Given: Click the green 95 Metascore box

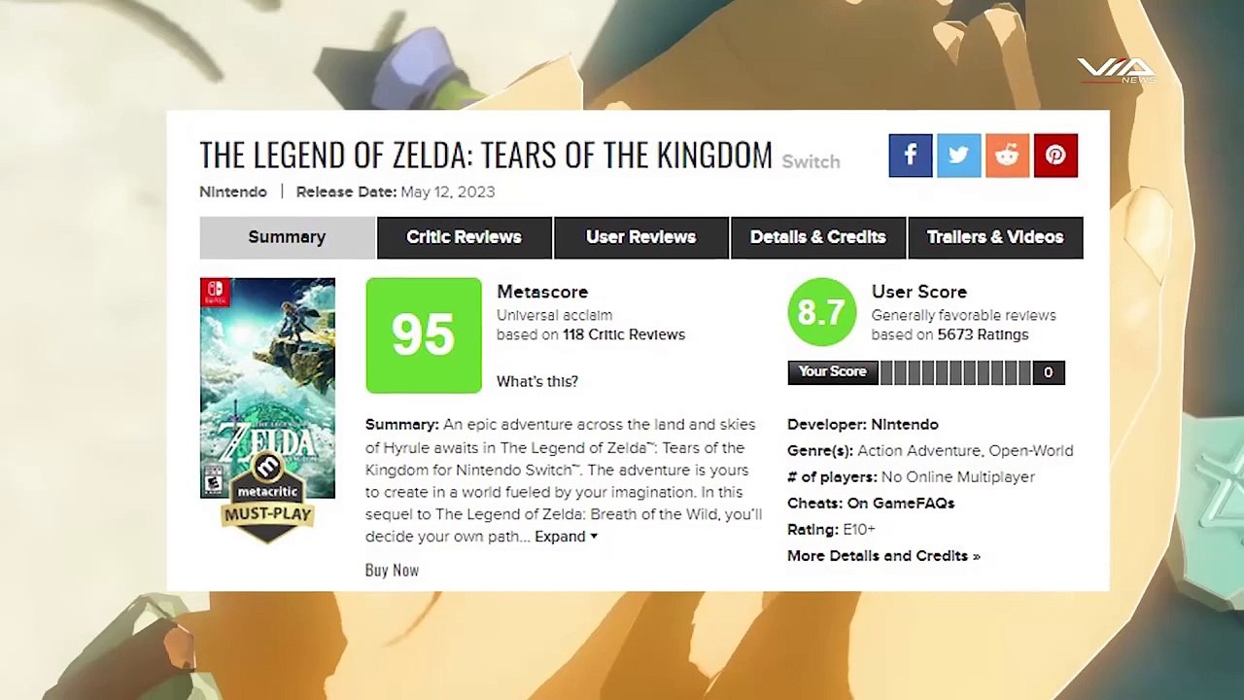Looking at the screenshot, I should point(424,335).
